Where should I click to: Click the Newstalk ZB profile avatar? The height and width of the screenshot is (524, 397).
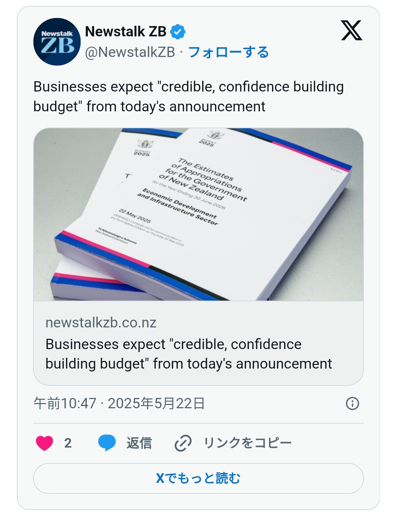click(x=57, y=42)
